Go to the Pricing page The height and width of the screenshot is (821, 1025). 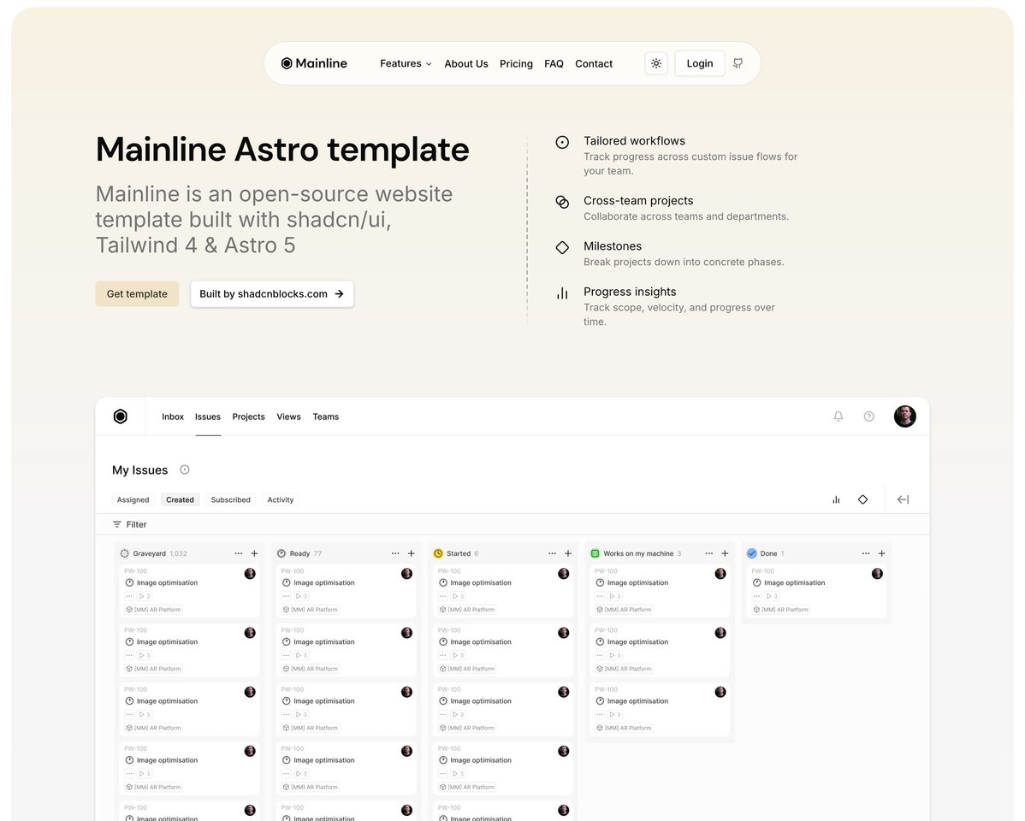click(516, 63)
